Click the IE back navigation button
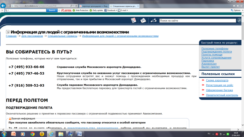The width and height of the screenshot is (244, 137). click(4, 6)
